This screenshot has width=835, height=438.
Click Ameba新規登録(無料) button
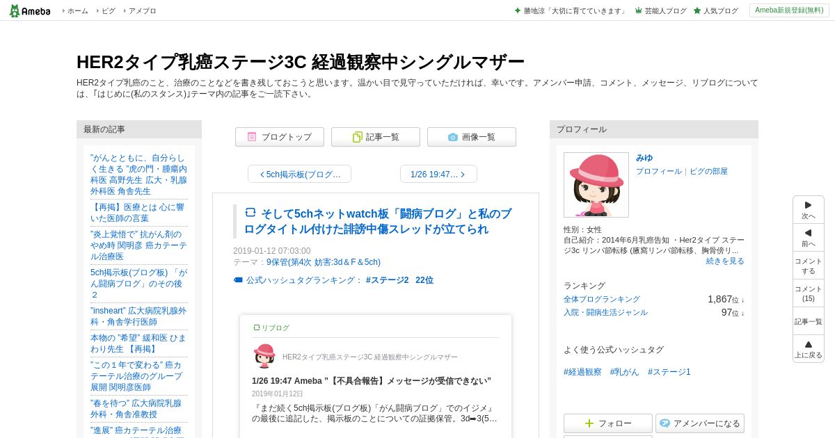pos(789,10)
